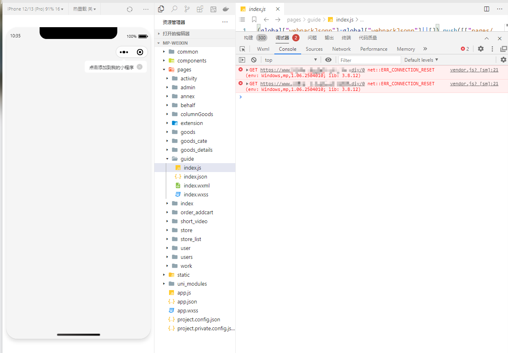The height and width of the screenshot is (353, 508).
Task: Open the 问题 tab
Action: pyautogui.click(x=312, y=38)
